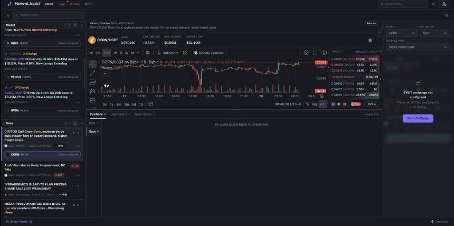This screenshot has height=226, width=454.
Task: Select the 1h chart interval
Action: point(115,53)
